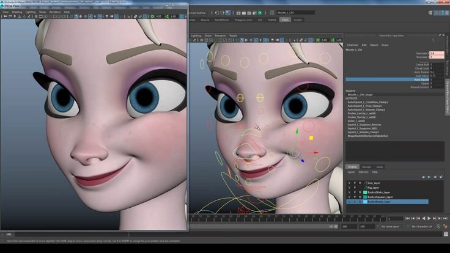
Task: Click the BodiceSticks_Layer green color swatch
Action: point(365,193)
